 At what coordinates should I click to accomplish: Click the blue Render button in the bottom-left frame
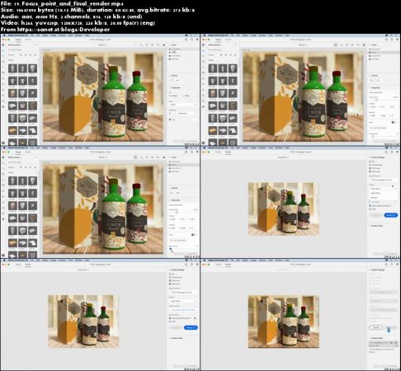(x=191, y=327)
